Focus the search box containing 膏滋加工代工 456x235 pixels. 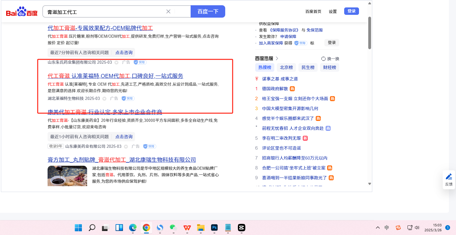click(x=105, y=12)
